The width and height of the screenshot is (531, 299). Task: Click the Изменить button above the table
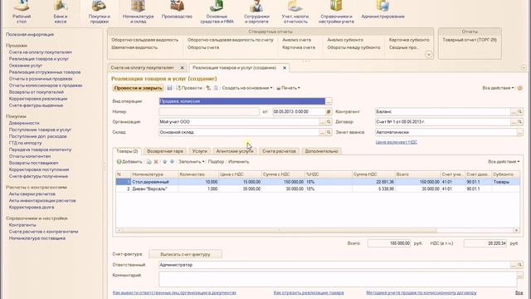click(x=238, y=162)
